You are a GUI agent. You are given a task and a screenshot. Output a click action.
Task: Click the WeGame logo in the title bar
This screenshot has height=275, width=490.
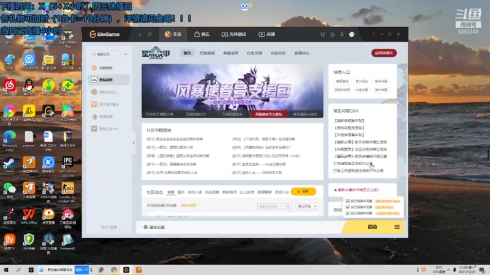[105, 34]
